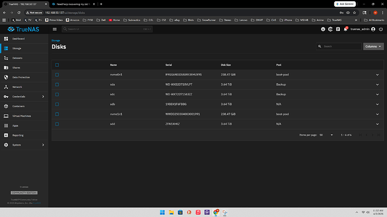387x217 pixels.
Task: Open Dashboard in the sidebar
Action: point(24,39)
